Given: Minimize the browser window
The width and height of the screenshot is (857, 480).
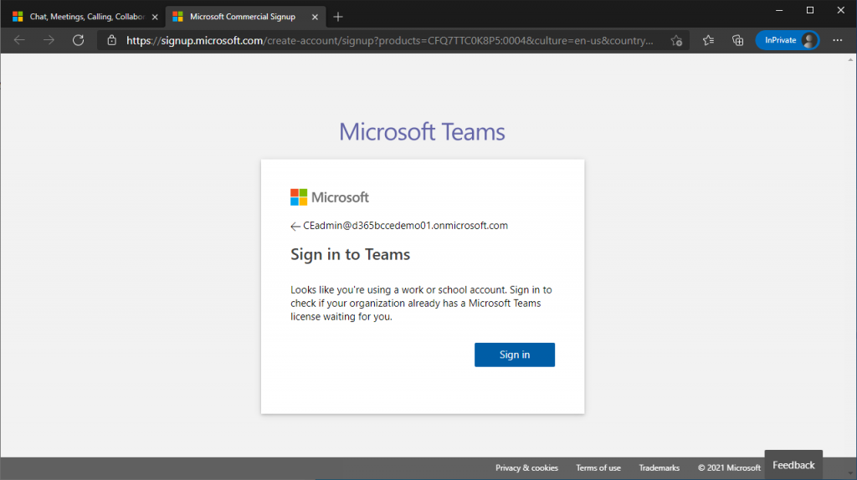Looking at the screenshot, I should pyautogui.click(x=779, y=10).
